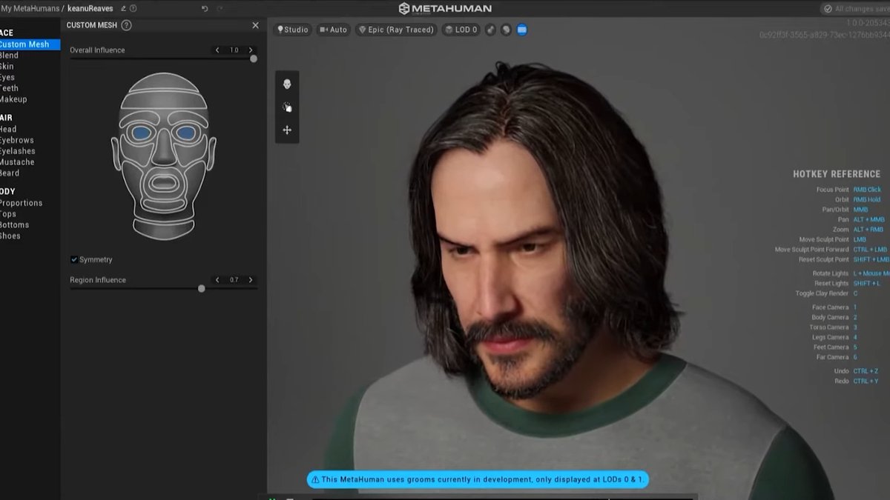Click the MetaHuman logo
Viewport: 890px width, 500px height.
tap(445, 9)
